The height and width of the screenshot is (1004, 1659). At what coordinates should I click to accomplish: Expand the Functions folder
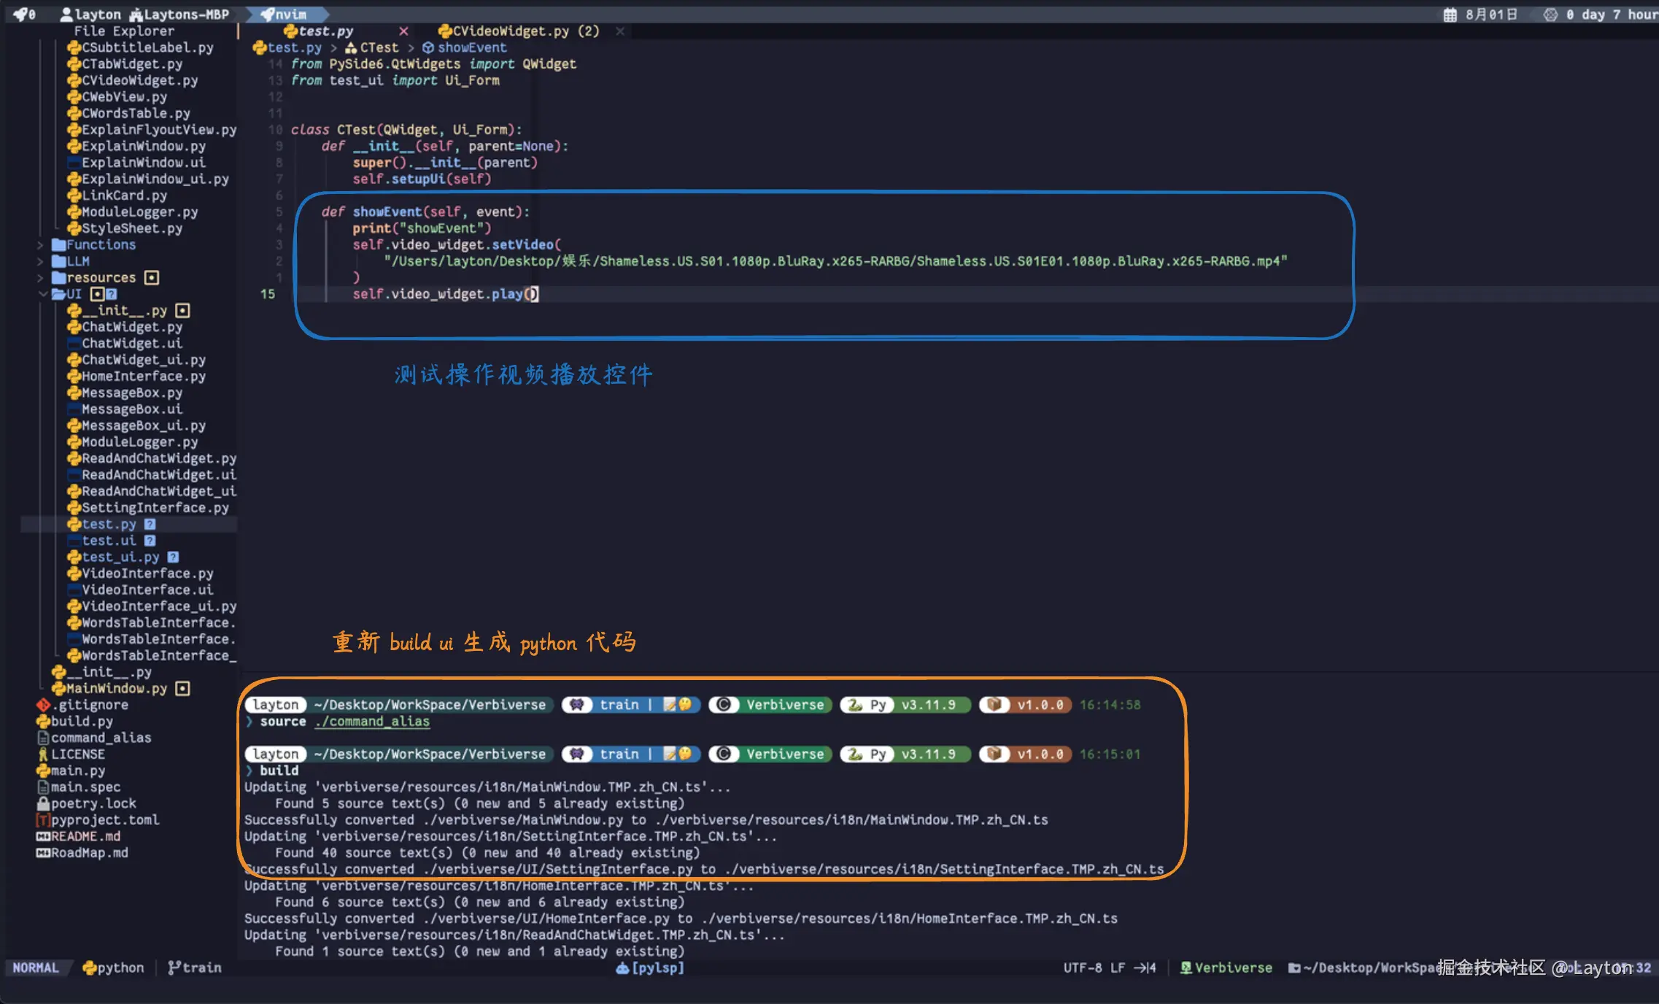pyautogui.click(x=100, y=244)
